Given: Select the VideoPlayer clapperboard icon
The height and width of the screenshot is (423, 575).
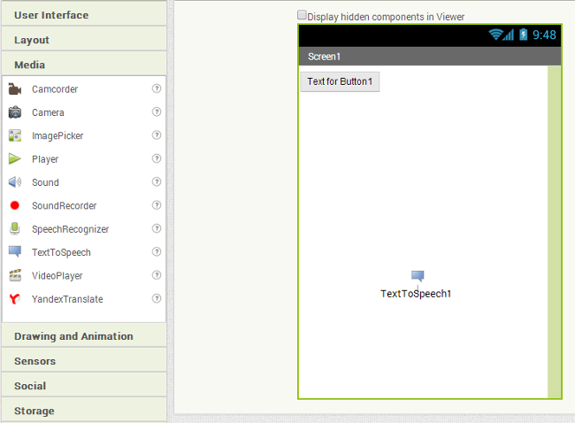Looking at the screenshot, I should click(15, 275).
